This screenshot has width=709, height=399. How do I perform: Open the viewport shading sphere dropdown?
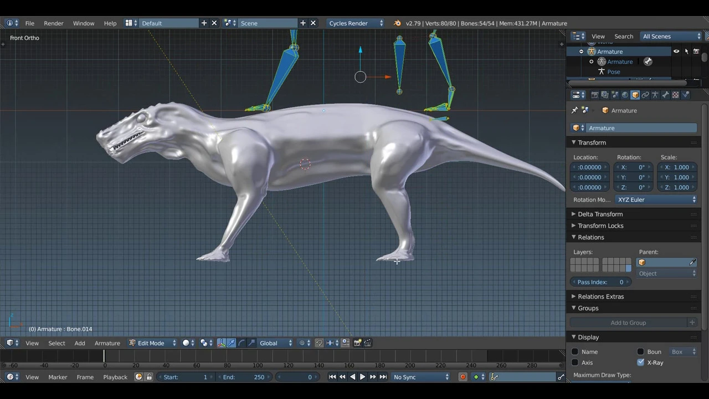[189, 343]
